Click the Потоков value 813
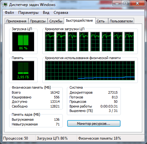This screenshot has width=147, height=144. pyautogui.click(x=115, y=97)
